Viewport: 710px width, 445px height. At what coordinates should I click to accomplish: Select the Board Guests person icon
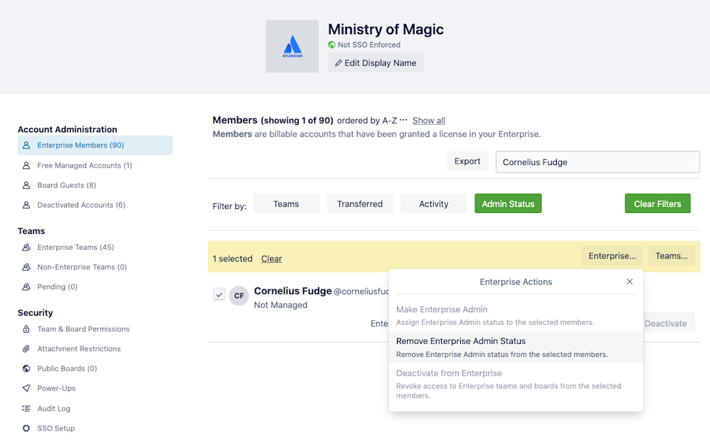[26, 185]
